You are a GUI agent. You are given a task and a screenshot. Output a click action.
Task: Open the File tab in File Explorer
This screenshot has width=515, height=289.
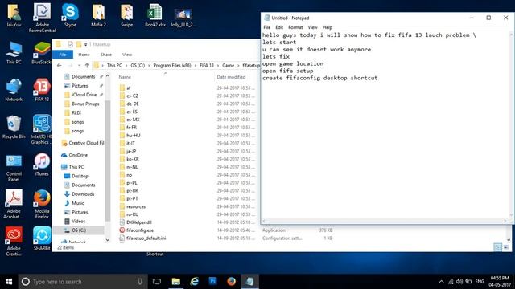coord(63,55)
